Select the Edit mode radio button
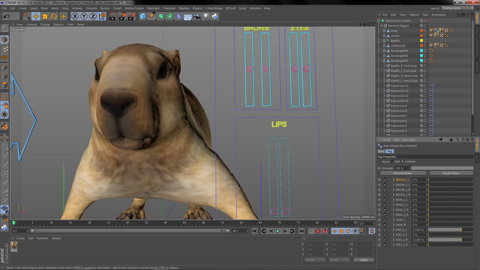 click(392, 161)
